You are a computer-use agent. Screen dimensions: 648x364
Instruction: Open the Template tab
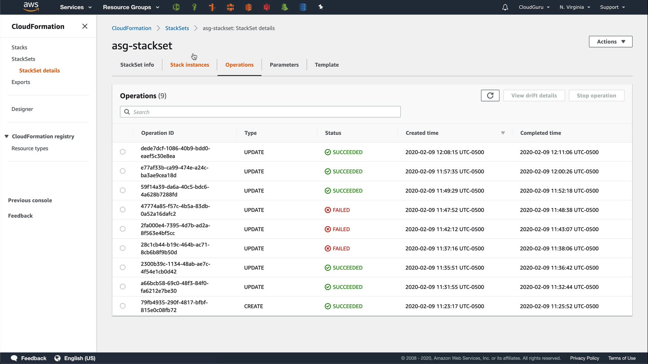[326, 65]
